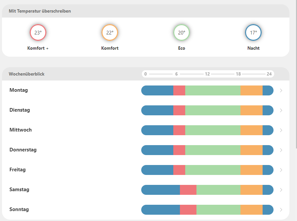Screen dimensions: 297x221
Task: Select the 23° Komfort+ temperature circle
Action: pos(38,33)
